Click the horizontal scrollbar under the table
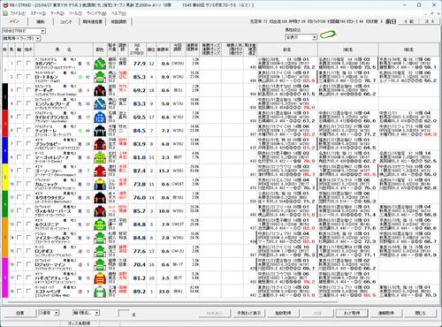 [172, 301]
